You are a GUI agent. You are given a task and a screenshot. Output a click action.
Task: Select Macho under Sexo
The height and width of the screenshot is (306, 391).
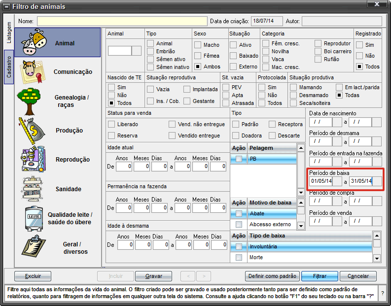[198, 45]
